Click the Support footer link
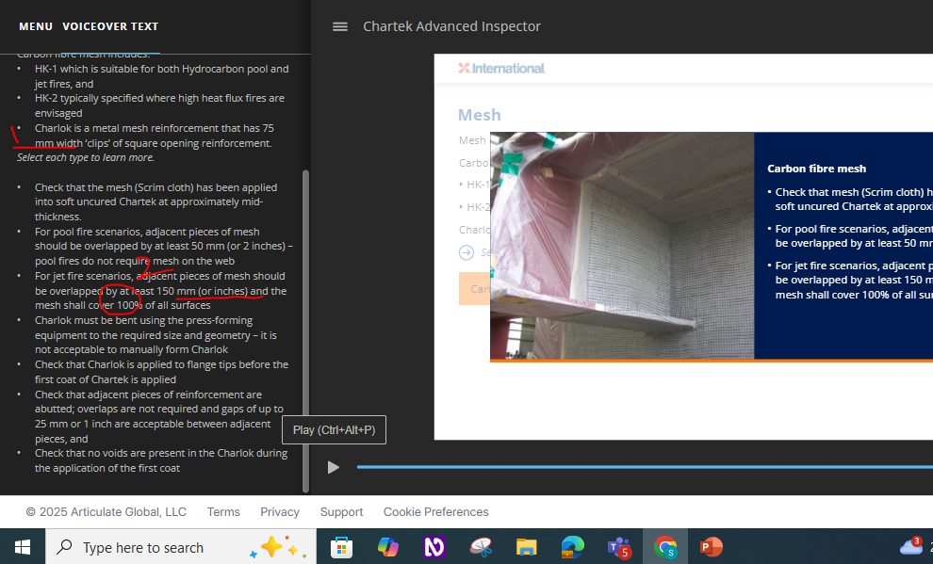Screen dimensions: 933x564 [x=341, y=512]
